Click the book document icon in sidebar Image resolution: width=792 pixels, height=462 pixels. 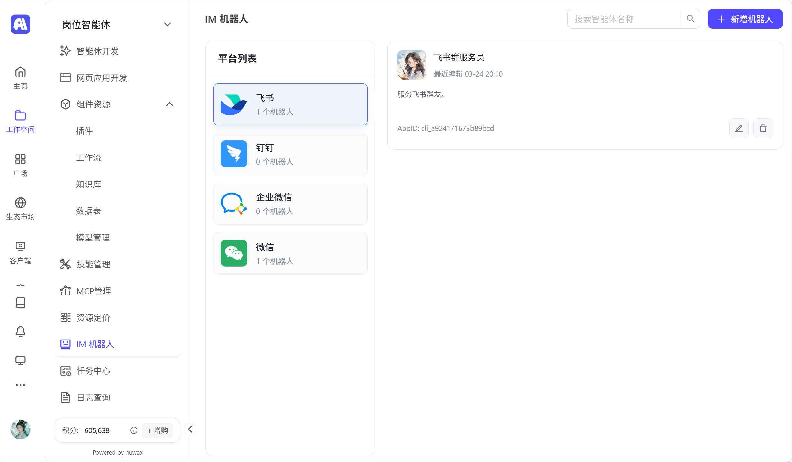click(20, 303)
